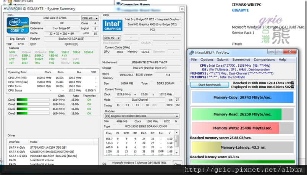Open the Options menu in MaxxMEM
The width and height of the screenshot is (307, 175).
(x=207, y=59)
